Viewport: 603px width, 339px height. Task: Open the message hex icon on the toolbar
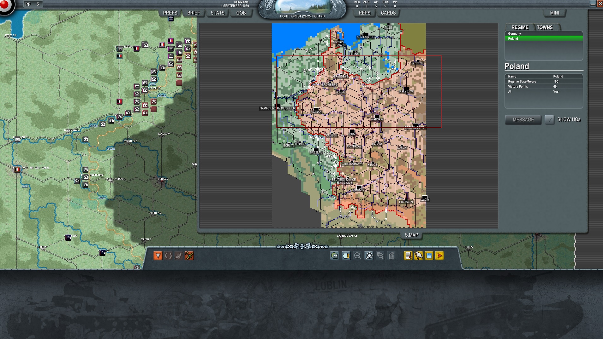tap(334, 256)
